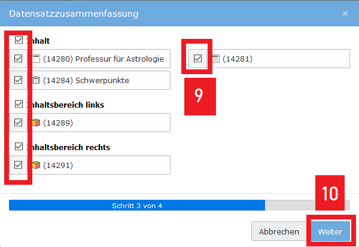The image size is (359, 247).
Task: Toggle checkbox for (14284) Schwerpunkte
Action: pos(19,80)
